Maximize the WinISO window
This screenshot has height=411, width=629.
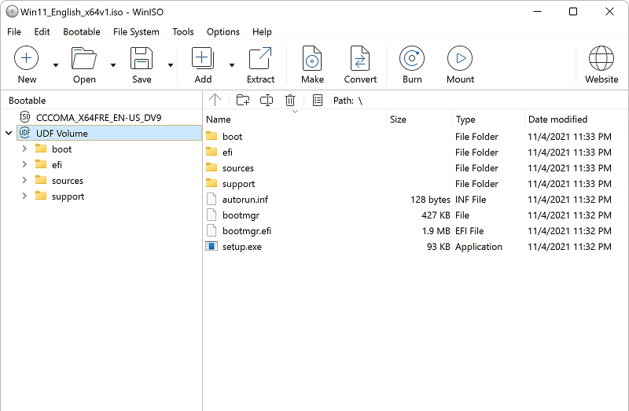[573, 12]
